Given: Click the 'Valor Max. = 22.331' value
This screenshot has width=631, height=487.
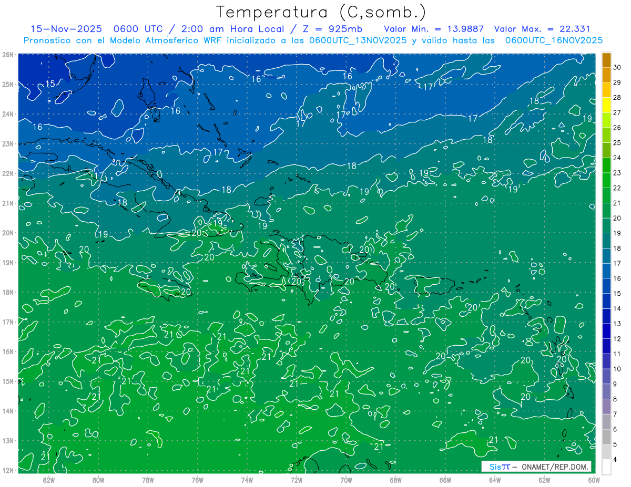Looking at the screenshot, I should pos(542,29).
